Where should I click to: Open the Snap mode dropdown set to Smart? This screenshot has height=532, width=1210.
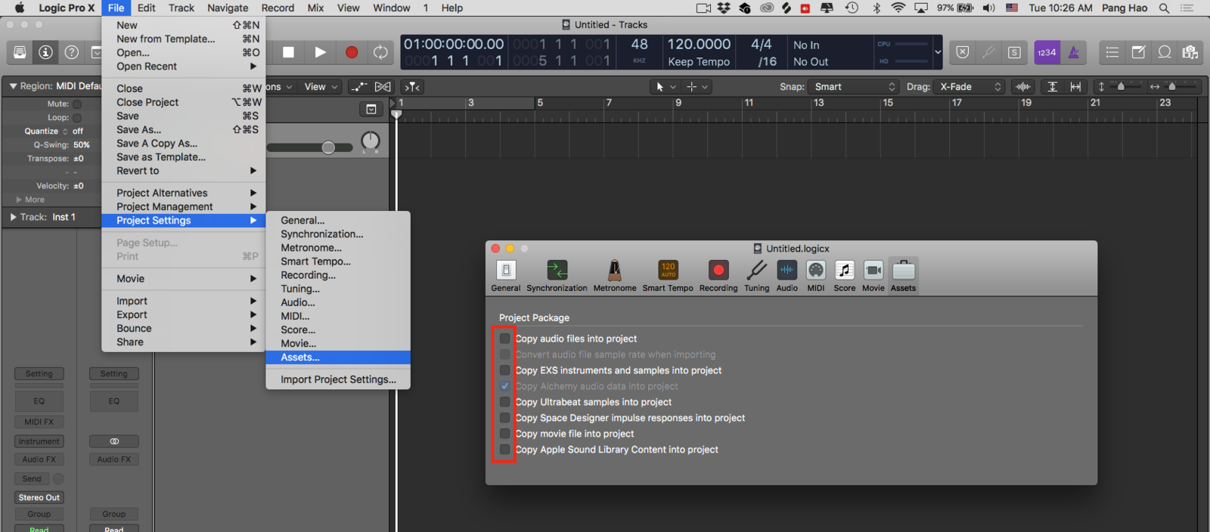pos(854,87)
